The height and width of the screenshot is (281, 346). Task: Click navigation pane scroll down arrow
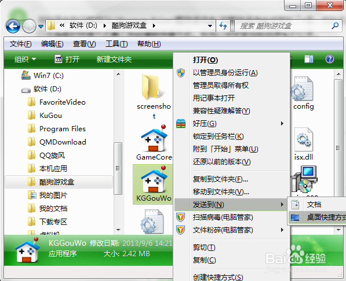pos(118,230)
